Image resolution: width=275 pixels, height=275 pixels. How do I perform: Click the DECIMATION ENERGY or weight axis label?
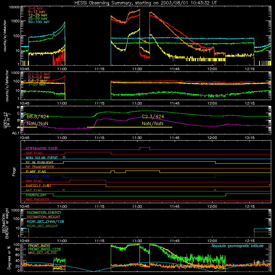pyautogui.click(x=5, y=223)
